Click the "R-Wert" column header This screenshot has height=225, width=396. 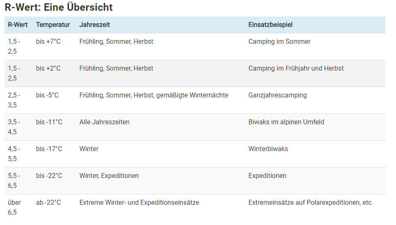pos(18,25)
